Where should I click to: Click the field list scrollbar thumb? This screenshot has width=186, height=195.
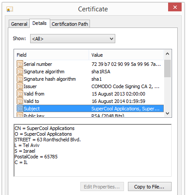click(x=167, y=68)
